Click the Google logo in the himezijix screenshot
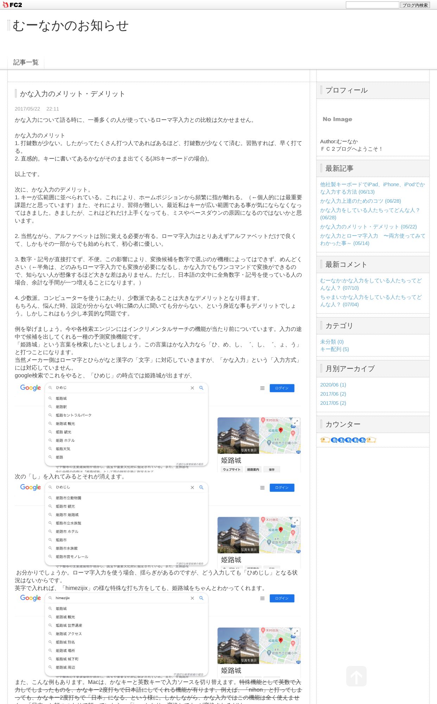The height and width of the screenshot is (704, 437). 31,598
